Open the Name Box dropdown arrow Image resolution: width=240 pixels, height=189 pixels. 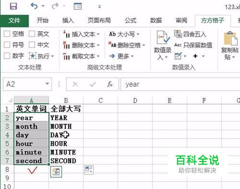(x=47, y=84)
